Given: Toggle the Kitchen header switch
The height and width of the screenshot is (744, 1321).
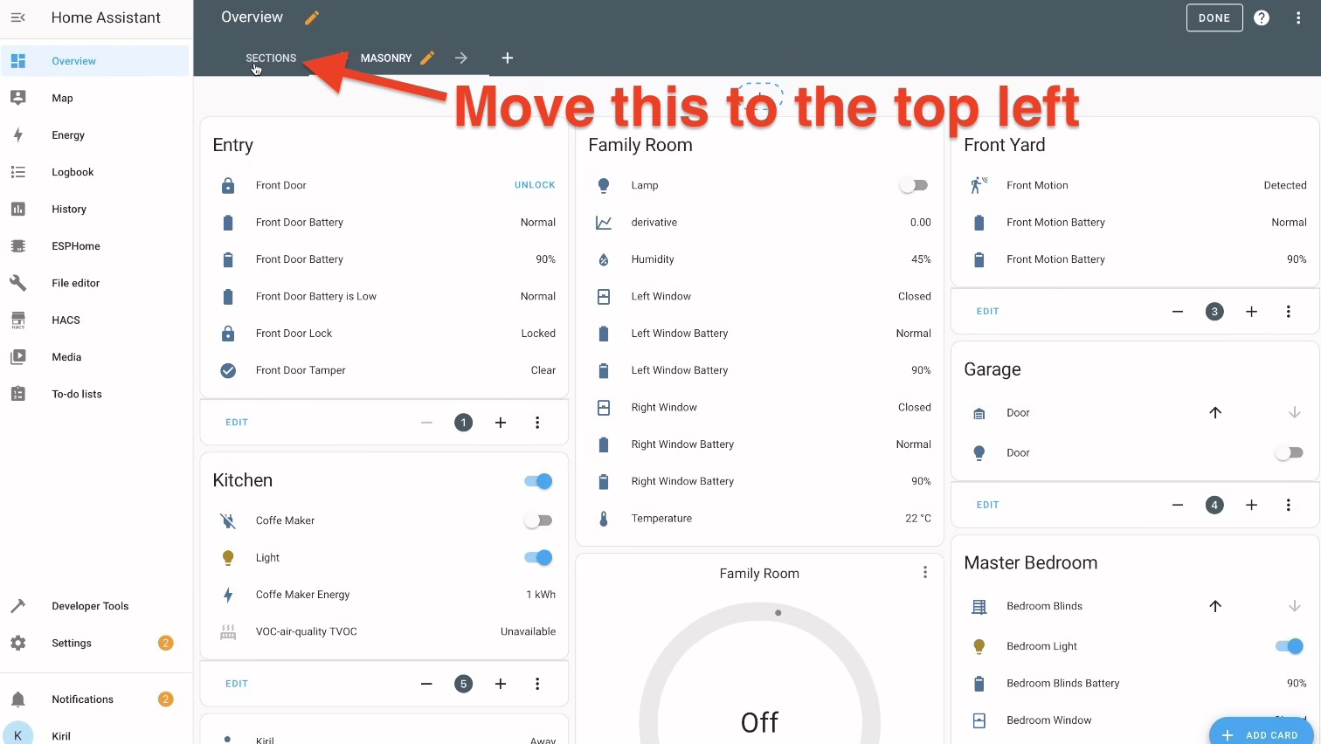Looking at the screenshot, I should [x=538, y=481].
